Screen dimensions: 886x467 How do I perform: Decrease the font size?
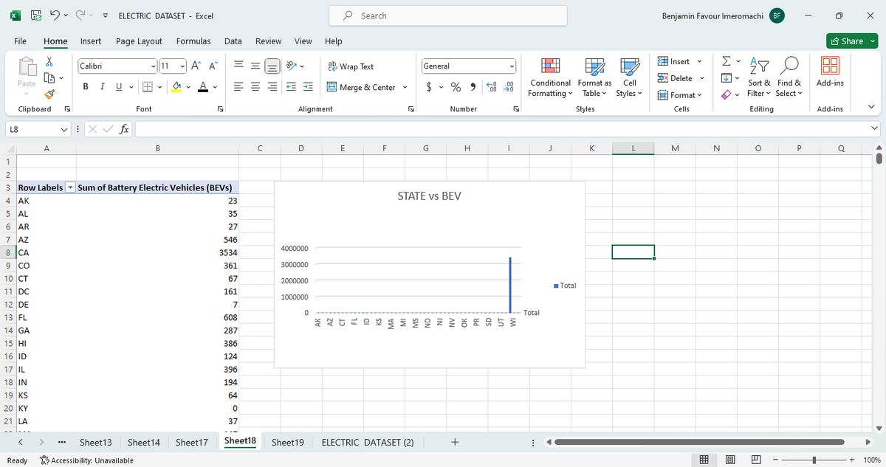point(212,66)
